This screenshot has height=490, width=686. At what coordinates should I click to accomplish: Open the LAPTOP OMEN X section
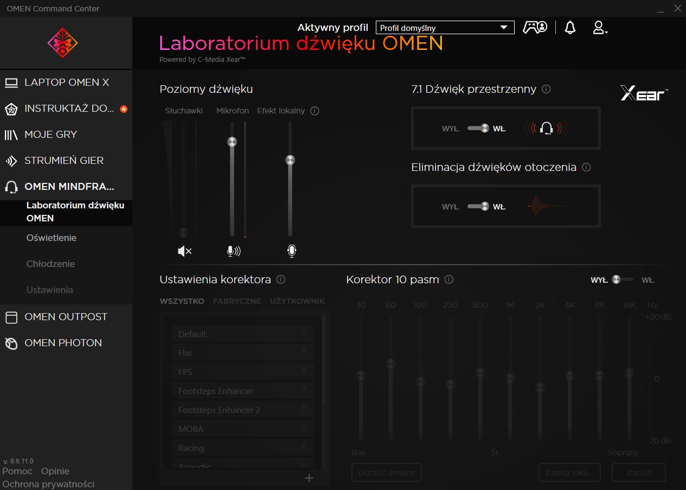click(66, 82)
